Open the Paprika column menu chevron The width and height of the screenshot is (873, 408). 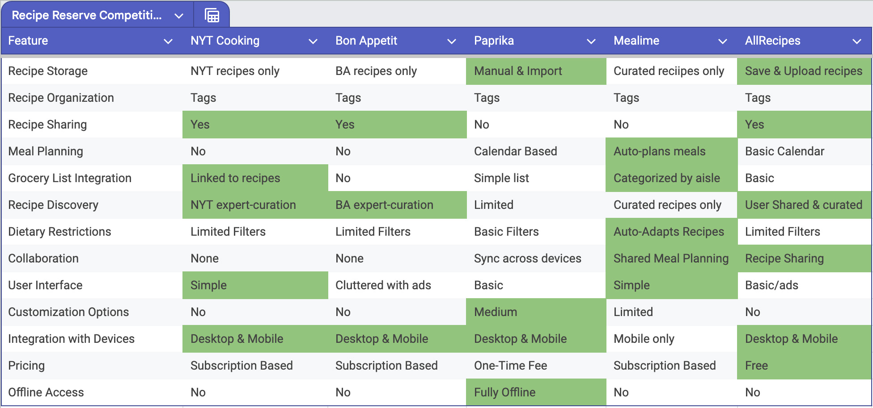591,42
